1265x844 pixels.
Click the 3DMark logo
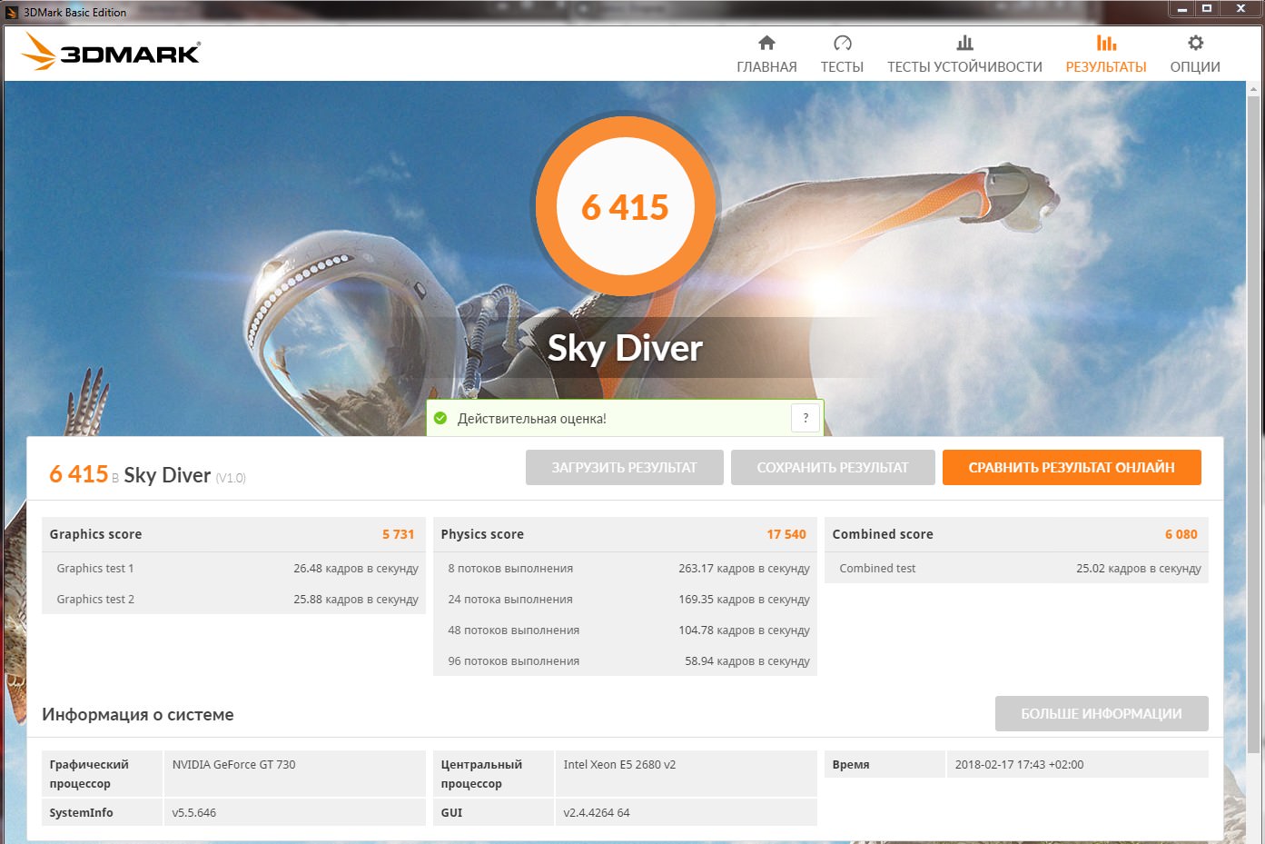tap(111, 53)
